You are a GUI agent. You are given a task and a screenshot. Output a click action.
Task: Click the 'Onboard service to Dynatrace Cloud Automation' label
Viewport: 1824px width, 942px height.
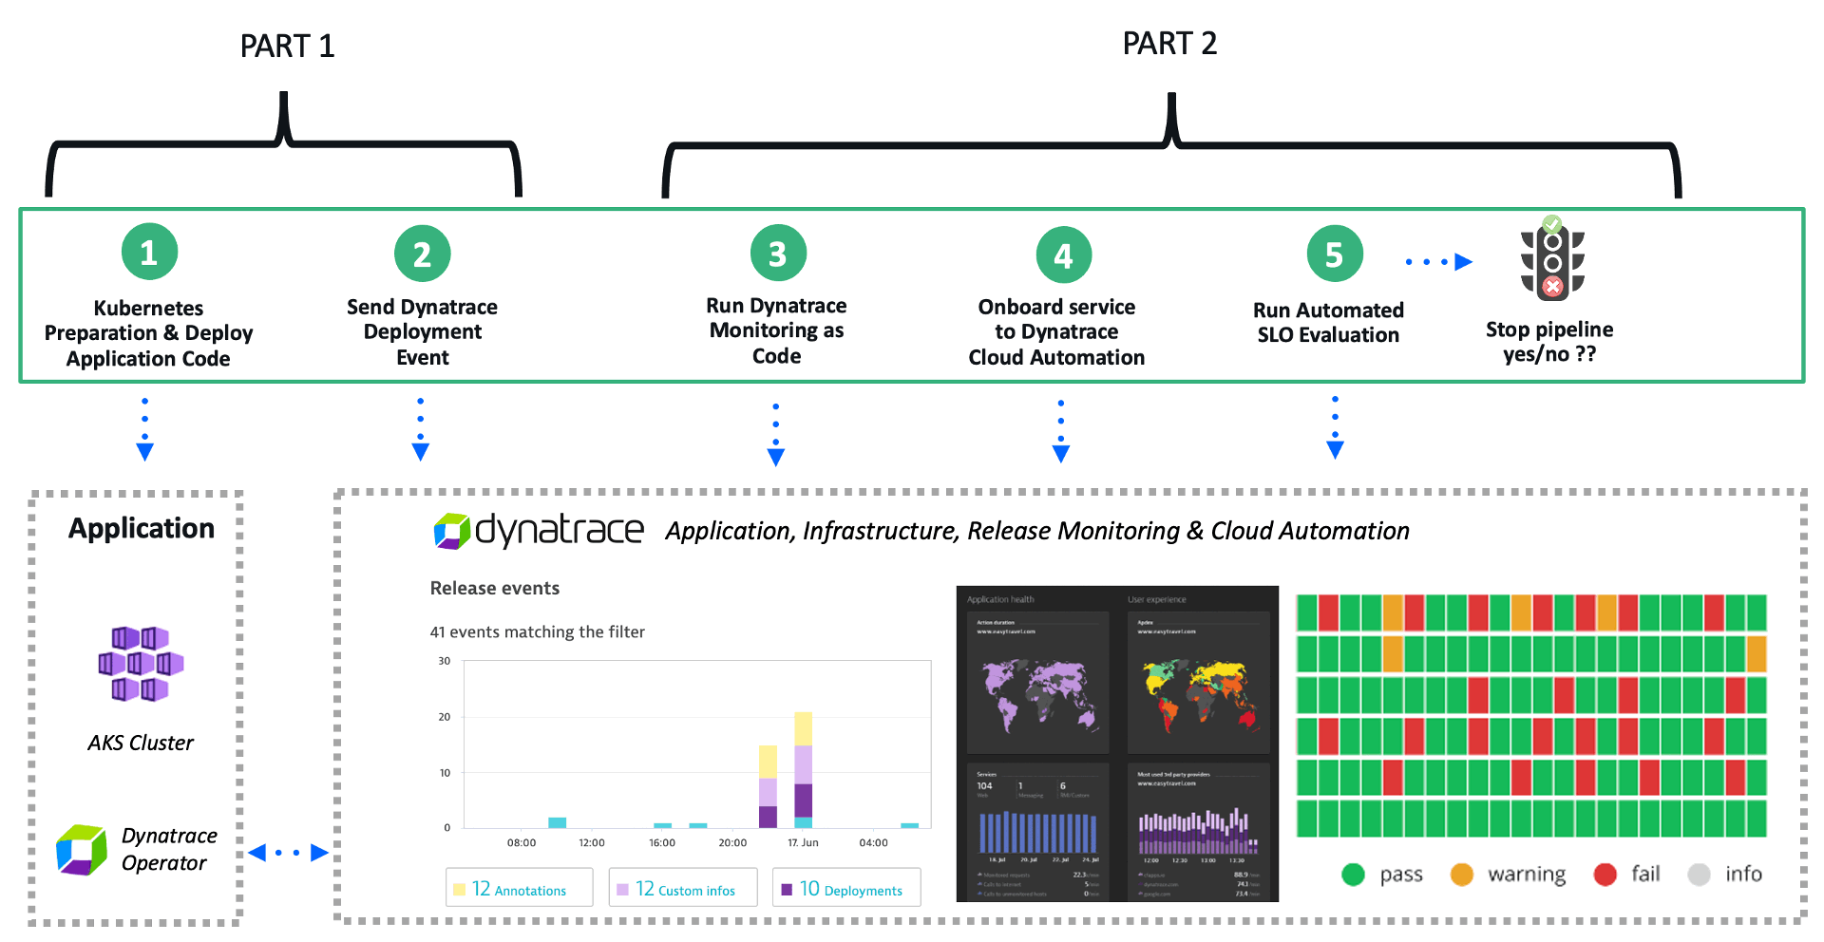pos(1057,332)
